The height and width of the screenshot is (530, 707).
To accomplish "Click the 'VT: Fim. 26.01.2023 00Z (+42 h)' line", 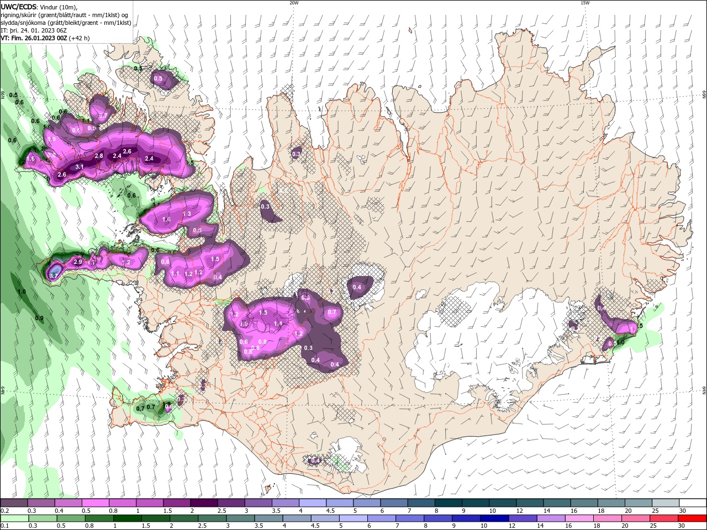I will click(x=45, y=38).
